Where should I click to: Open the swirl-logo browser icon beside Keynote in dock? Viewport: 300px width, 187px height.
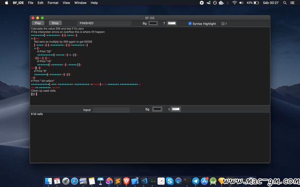pos(109,181)
